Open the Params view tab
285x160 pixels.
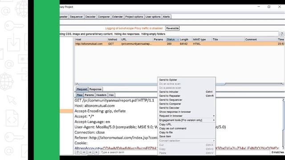[x=89, y=95]
